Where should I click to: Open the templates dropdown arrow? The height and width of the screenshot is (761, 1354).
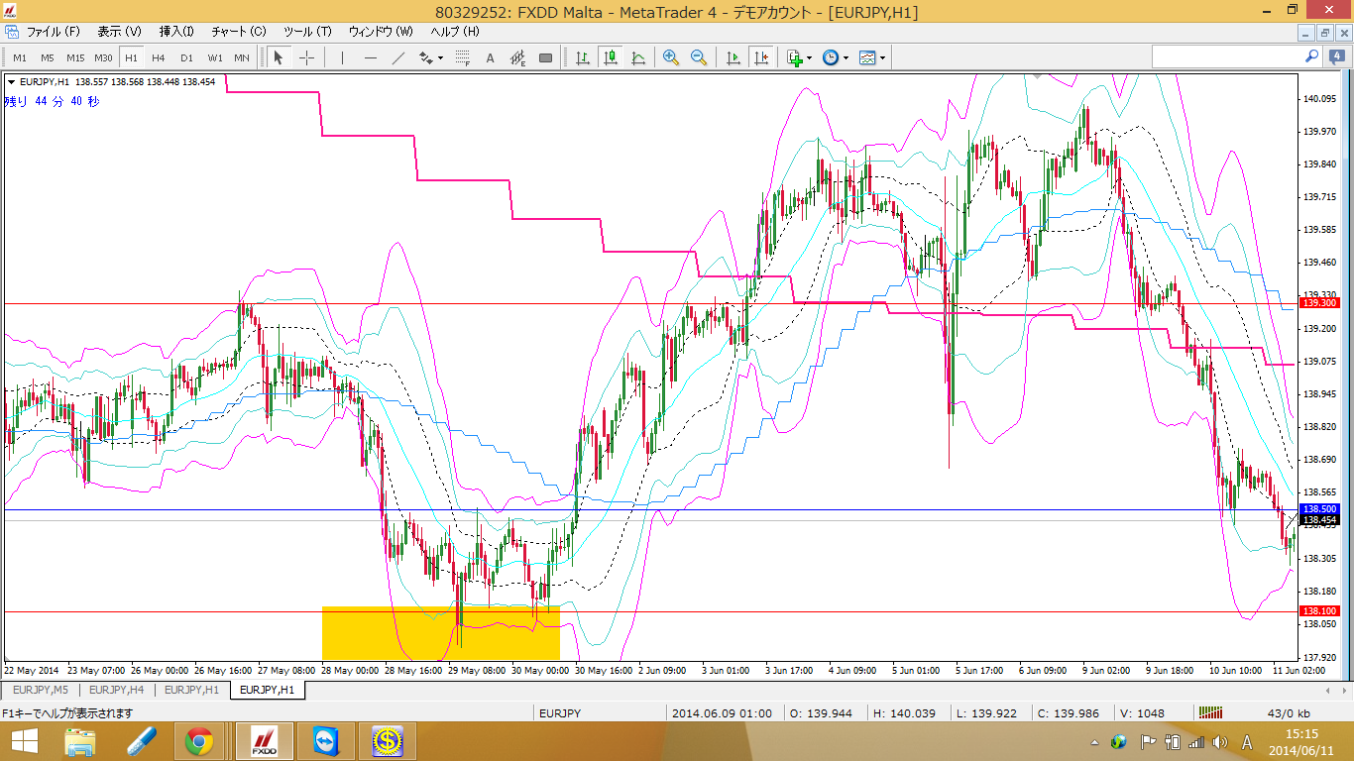883,57
